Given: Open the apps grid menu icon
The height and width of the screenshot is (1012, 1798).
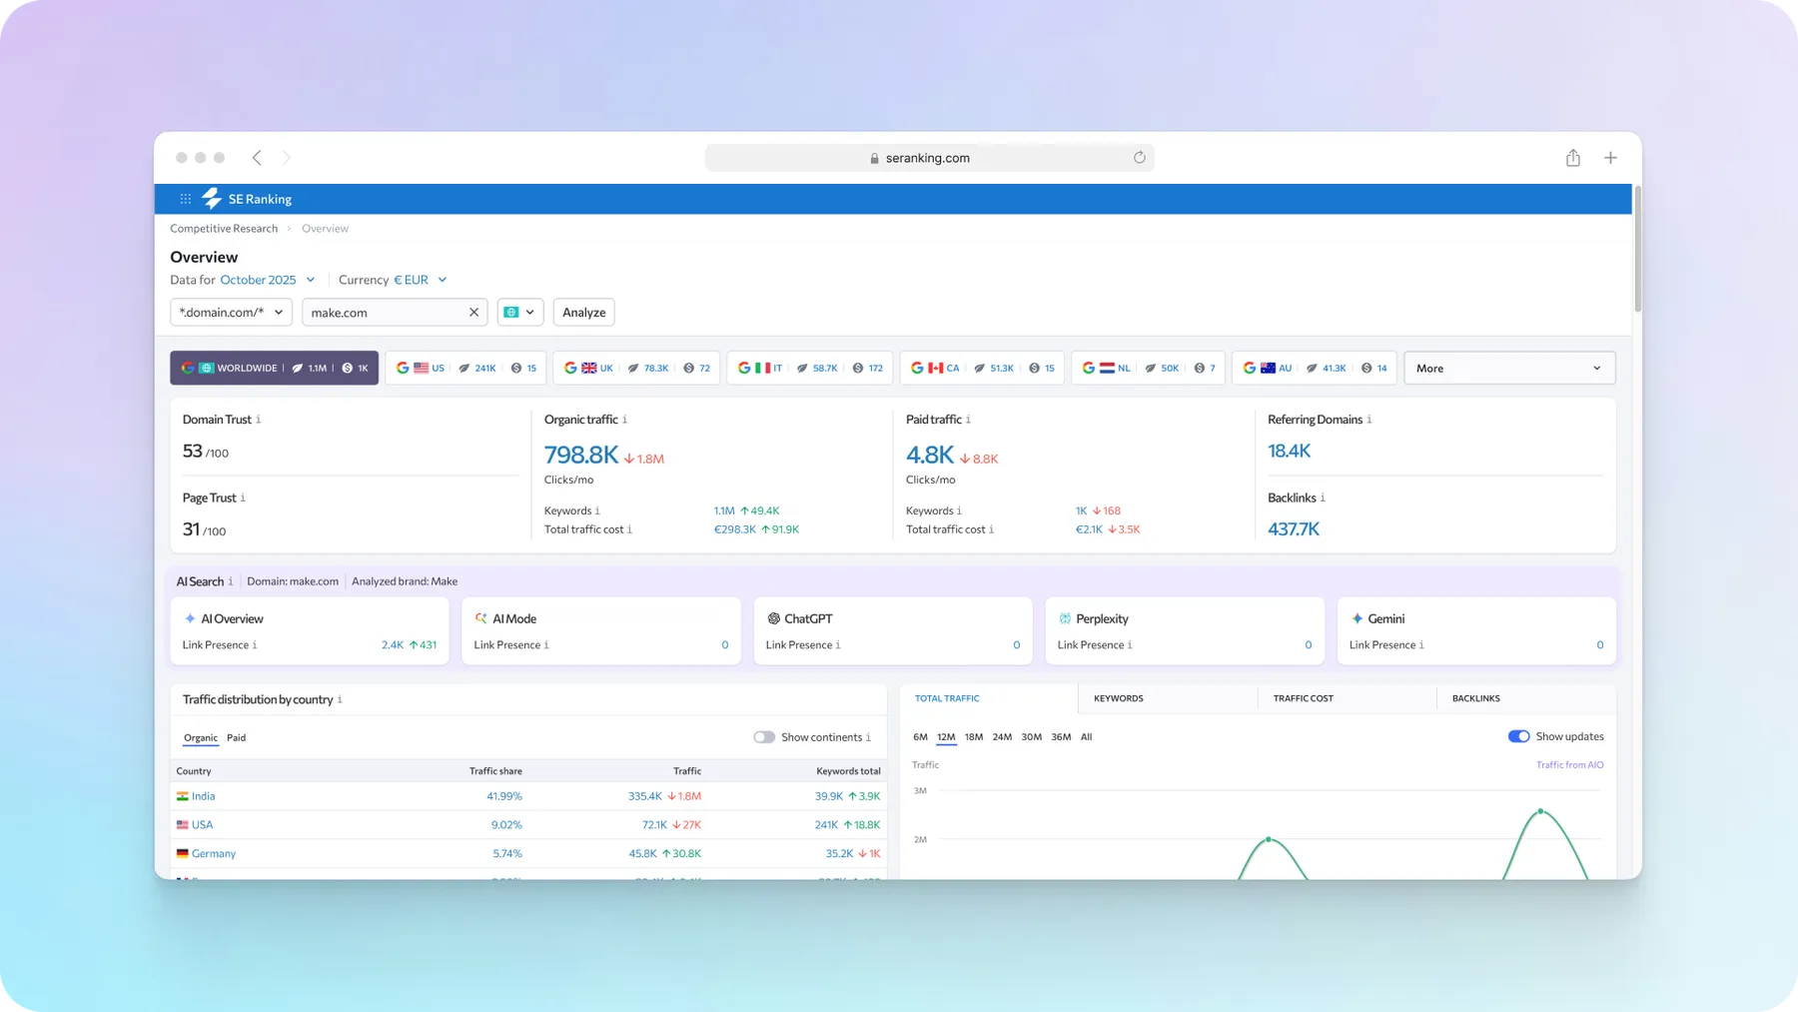Looking at the screenshot, I should pos(186,199).
